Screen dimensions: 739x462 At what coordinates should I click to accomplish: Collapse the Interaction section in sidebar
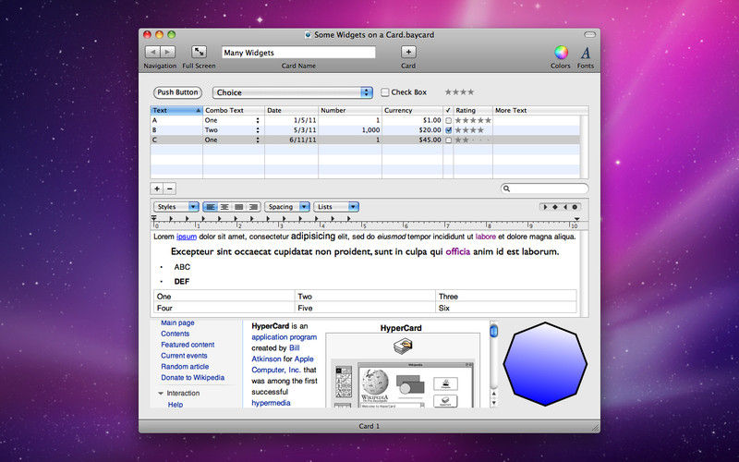pyautogui.click(x=161, y=394)
